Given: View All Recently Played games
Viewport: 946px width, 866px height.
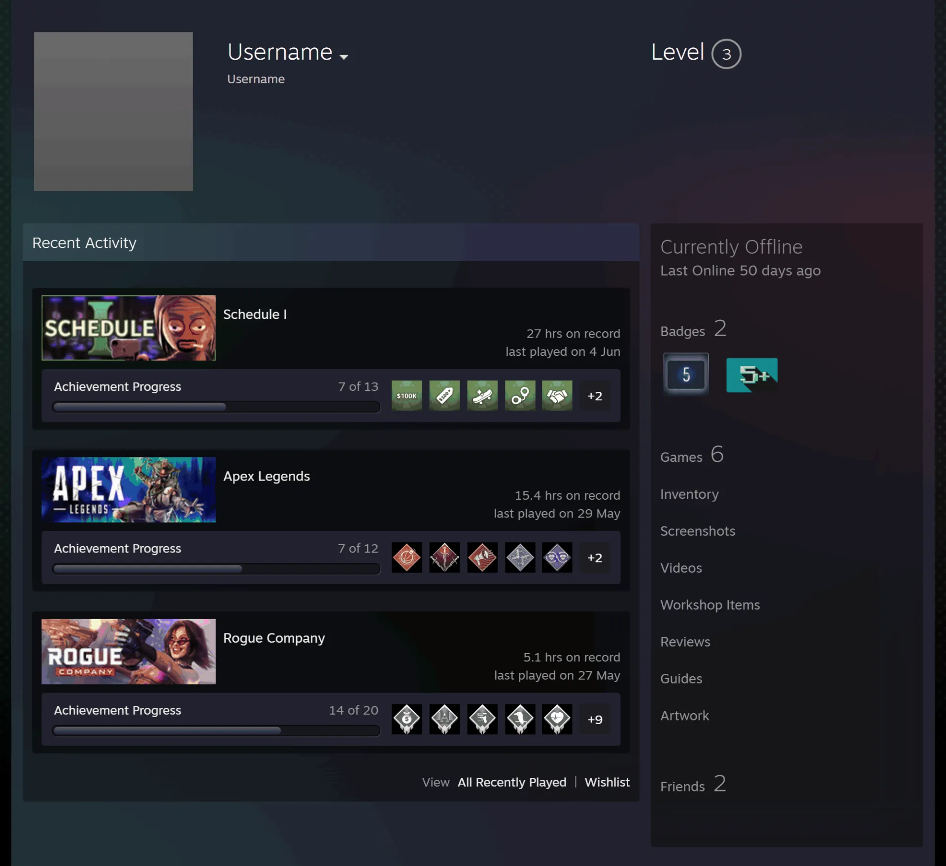Looking at the screenshot, I should pos(512,782).
